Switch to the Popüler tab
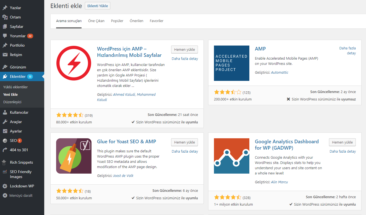Screen dimensions: 366x215 pos(117,21)
